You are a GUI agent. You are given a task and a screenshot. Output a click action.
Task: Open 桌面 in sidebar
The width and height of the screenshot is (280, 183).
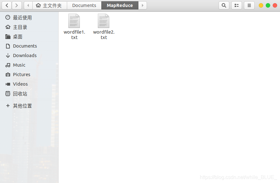[x=29, y=37]
